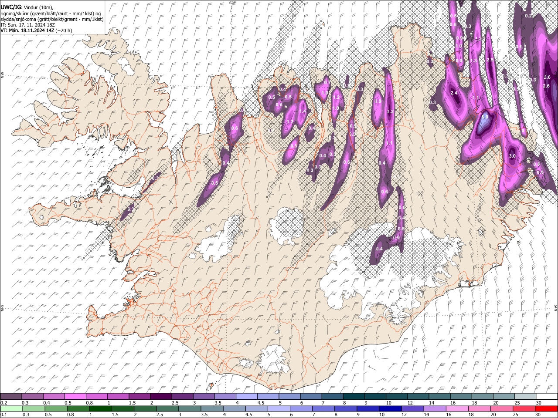Click the 'UWC/IG: Vindur (10m)' title text
Viewport: 558px width, 418px height.
(27, 7)
